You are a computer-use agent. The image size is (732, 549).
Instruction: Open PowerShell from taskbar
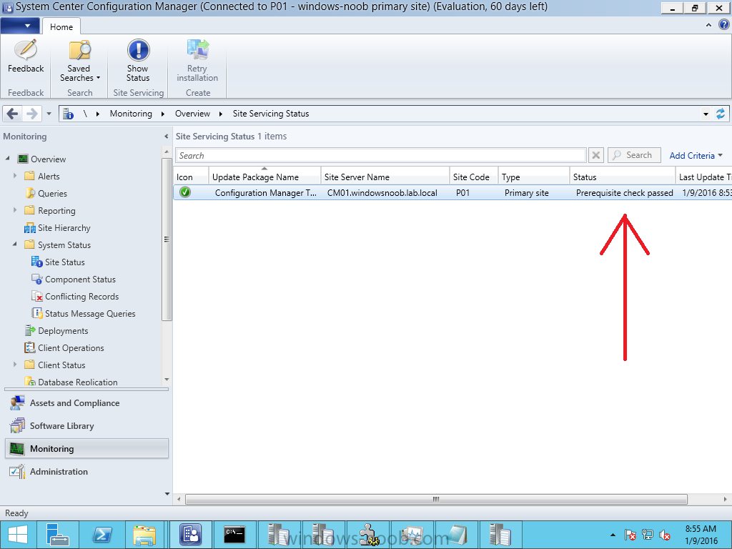coord(102,535)
